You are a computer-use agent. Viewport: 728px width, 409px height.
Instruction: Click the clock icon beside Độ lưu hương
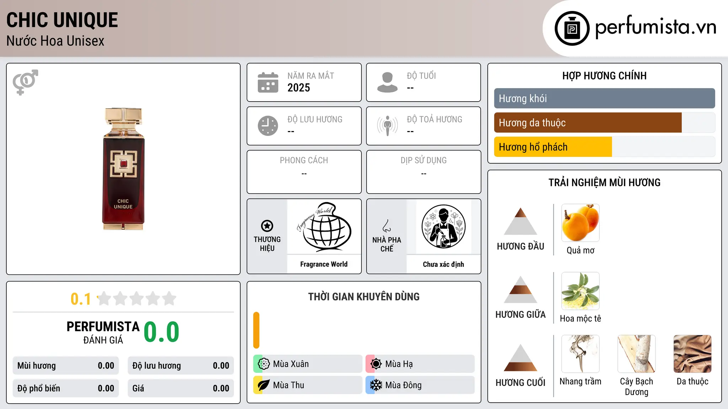click(x=268, y=126)
